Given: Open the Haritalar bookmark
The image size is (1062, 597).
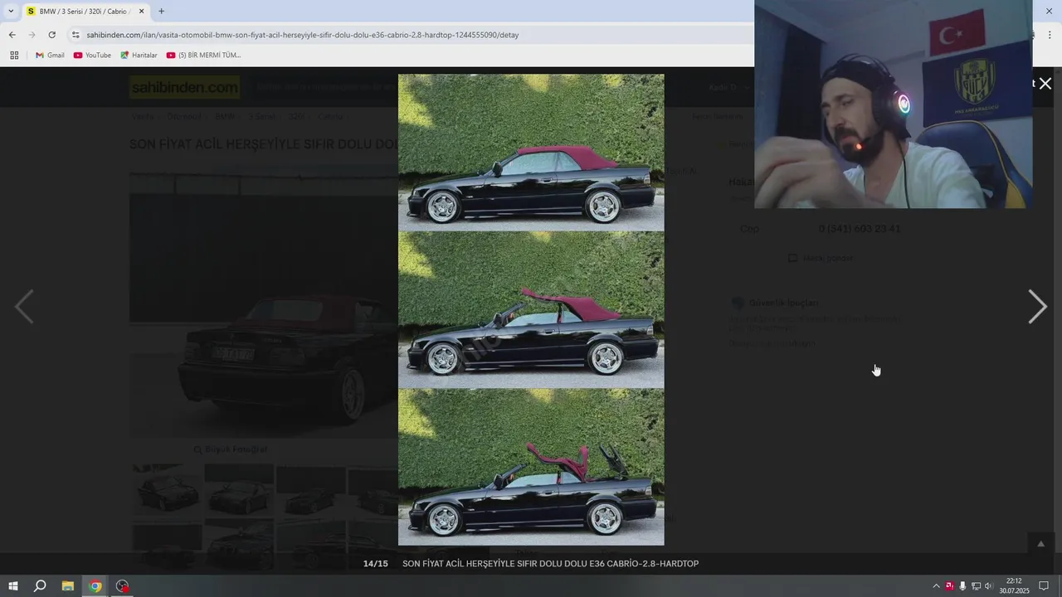Looking at the screenshot, I should pyautogui.click(x=139, y=56).
